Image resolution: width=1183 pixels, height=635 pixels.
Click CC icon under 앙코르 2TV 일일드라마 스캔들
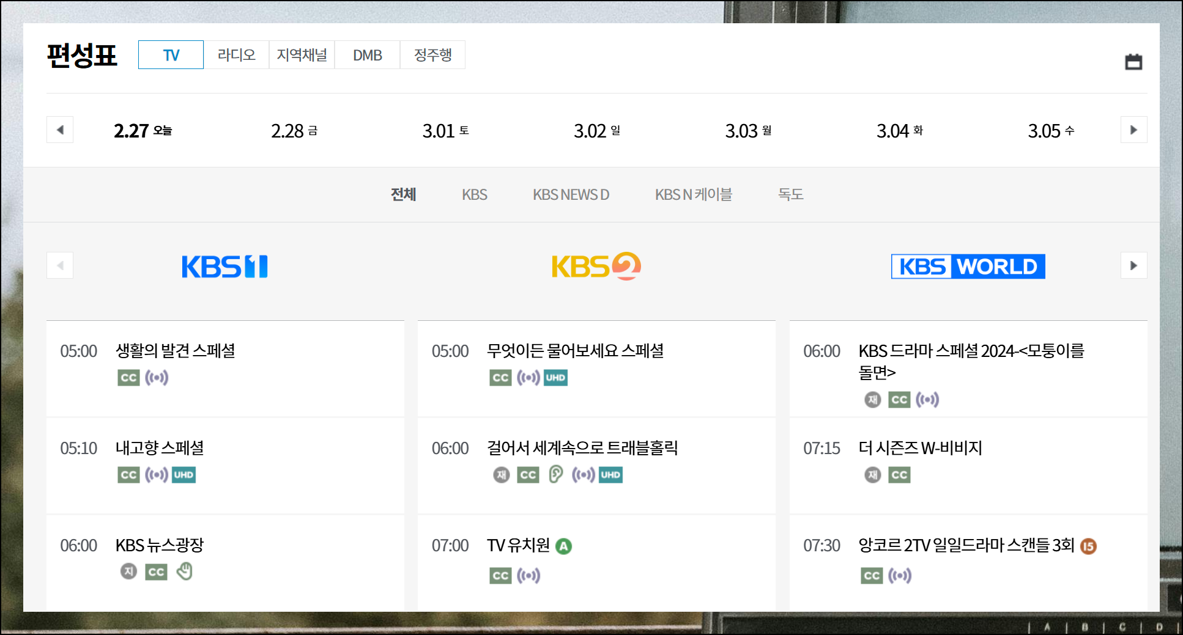pyautogui.click(x=872, y=576)
